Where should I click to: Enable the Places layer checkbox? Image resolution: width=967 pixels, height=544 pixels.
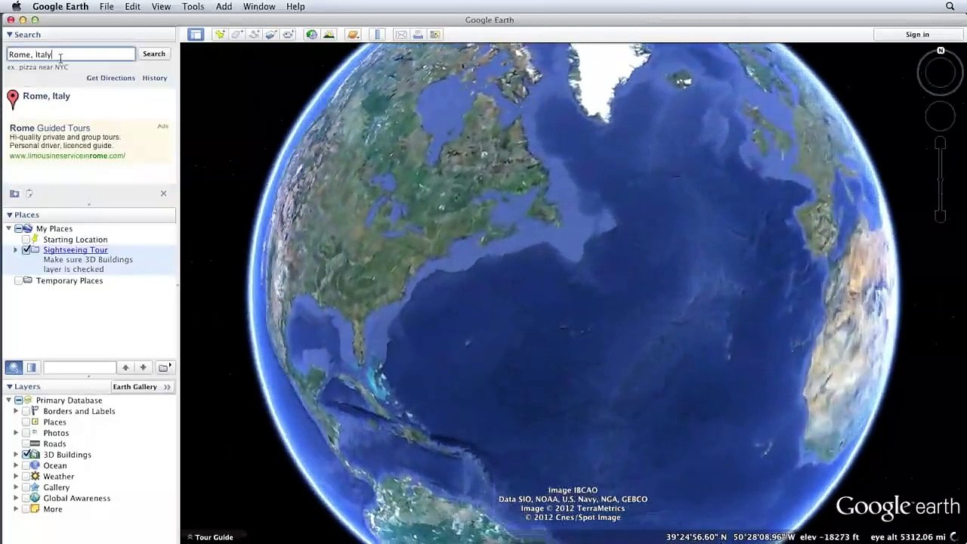click(x=26, y=422)
